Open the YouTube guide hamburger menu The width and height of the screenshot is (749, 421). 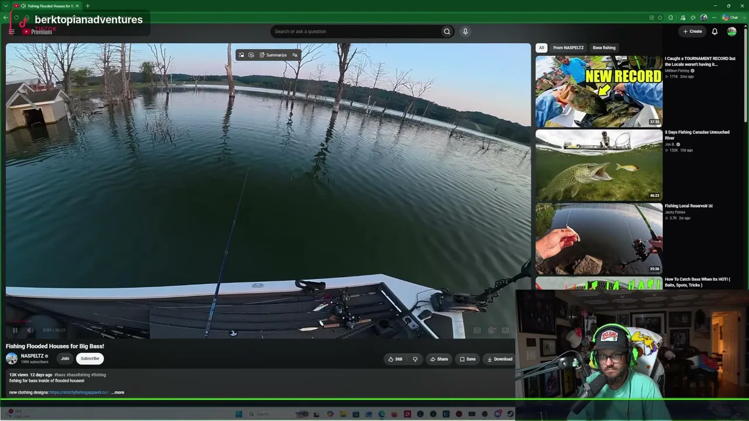coord(12,32)
